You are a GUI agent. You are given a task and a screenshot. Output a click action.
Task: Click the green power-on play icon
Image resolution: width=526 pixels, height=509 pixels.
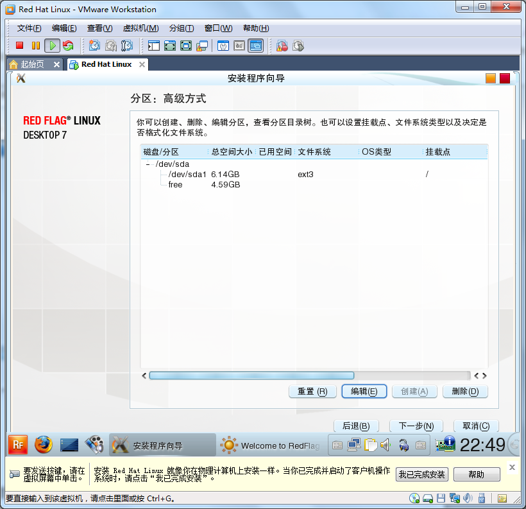tap(53, 46)
